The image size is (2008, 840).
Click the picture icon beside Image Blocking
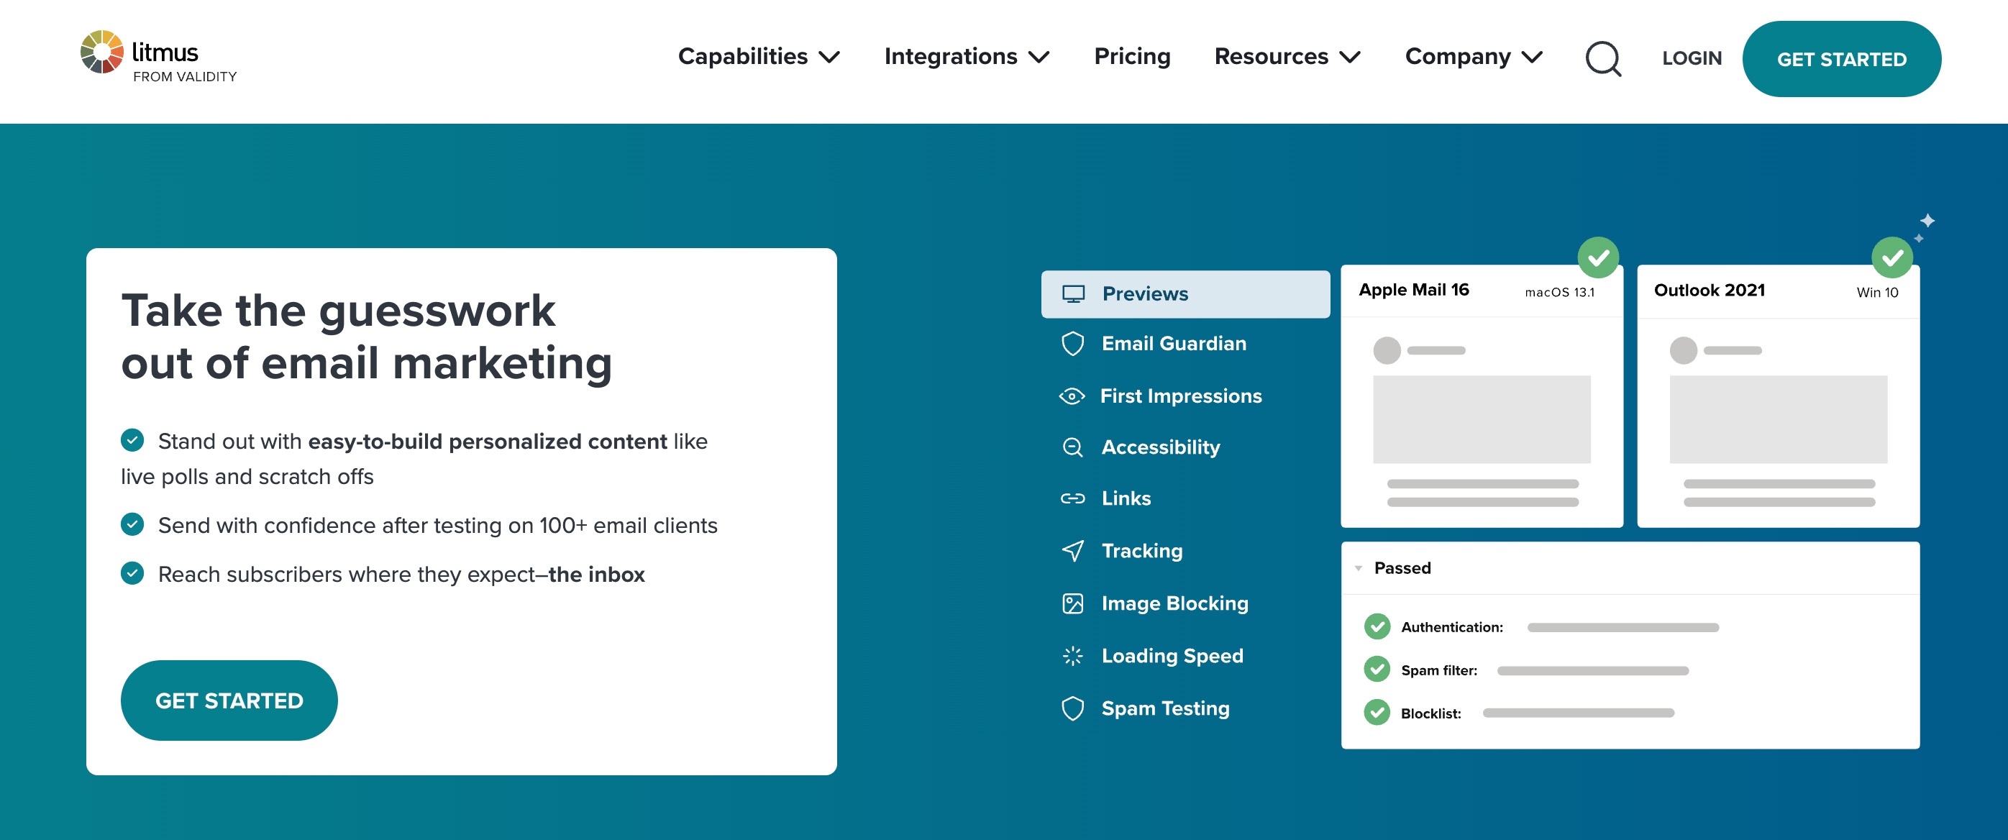tap(1072, 604)
